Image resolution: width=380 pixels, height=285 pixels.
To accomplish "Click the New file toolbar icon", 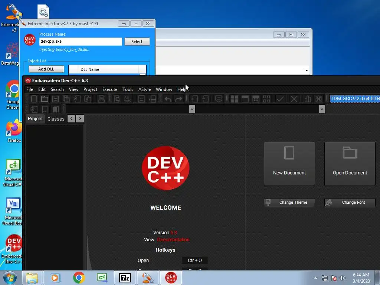I will pyautogui.click(x=34, y=99).
